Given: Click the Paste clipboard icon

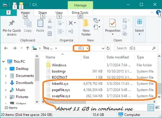Looking at the screenshot, I should click(40, 23).
